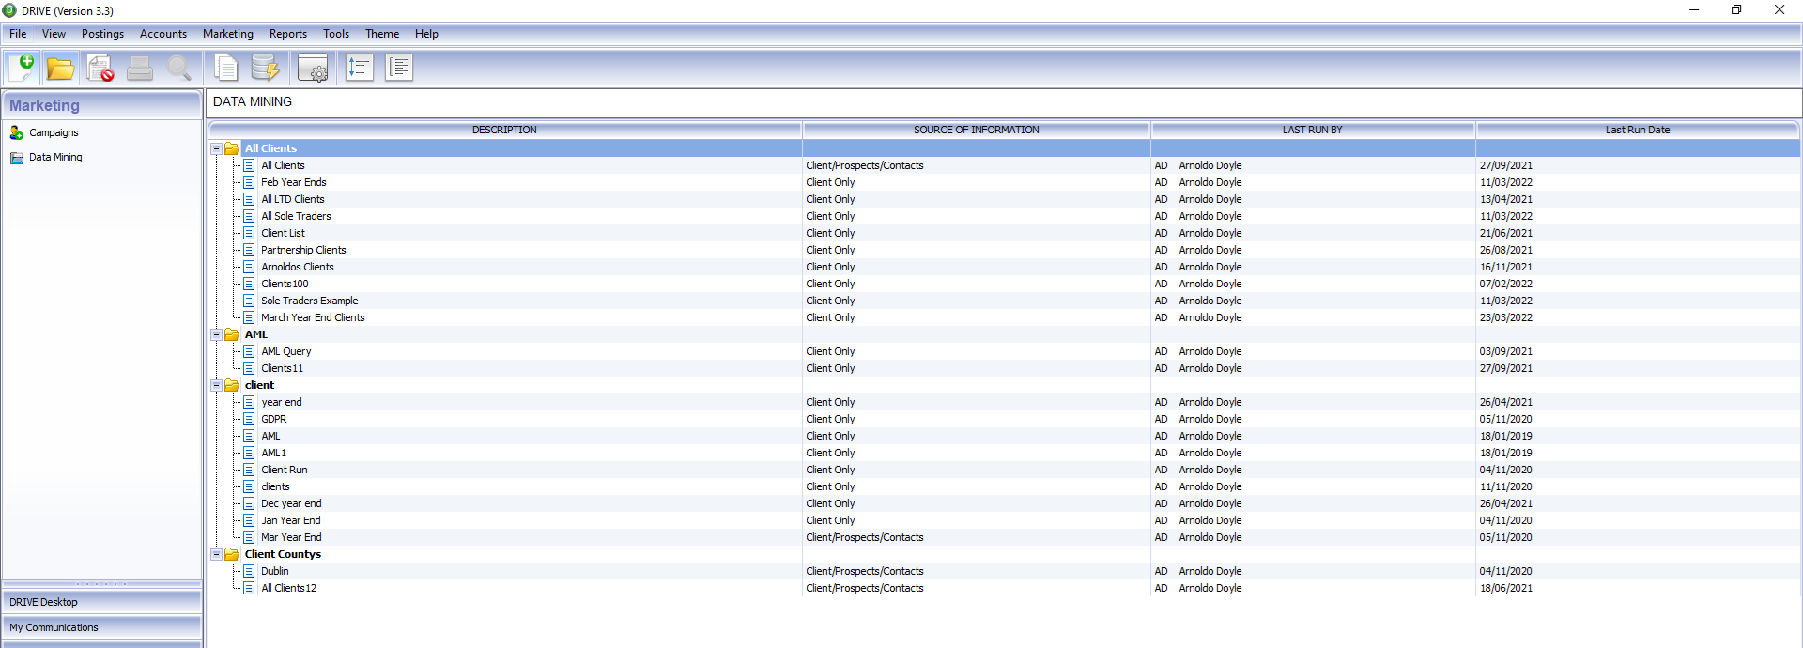This screenshot has width=1803, height=648.
Task: Collapse the Client Countys folder
Action: pyautogui.click(x=216, y=554)
